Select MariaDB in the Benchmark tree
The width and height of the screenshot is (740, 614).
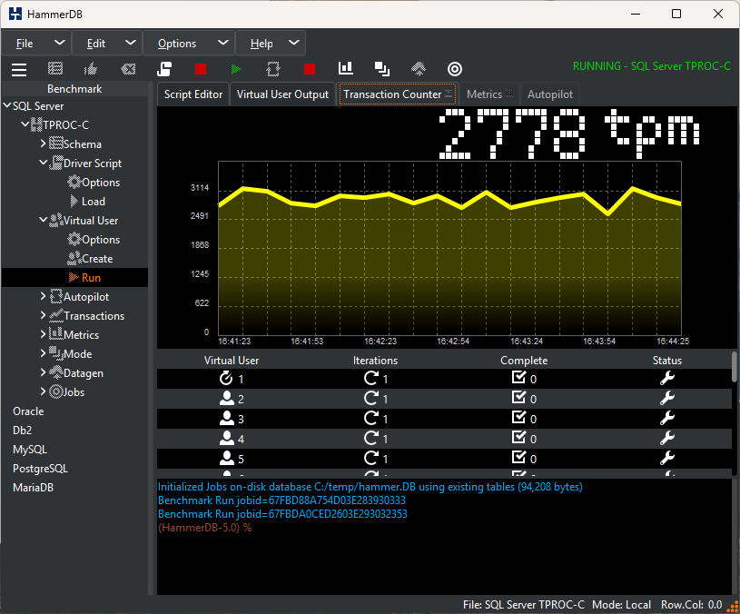(33, 488)
